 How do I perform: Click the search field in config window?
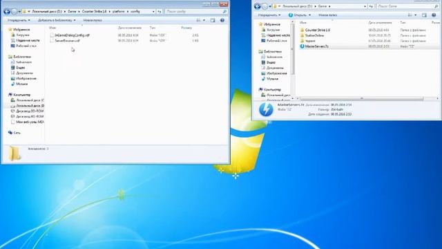[x=196, y=12]
